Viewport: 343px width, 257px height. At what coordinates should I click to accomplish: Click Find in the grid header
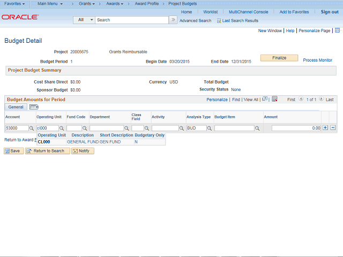point(236,100)
